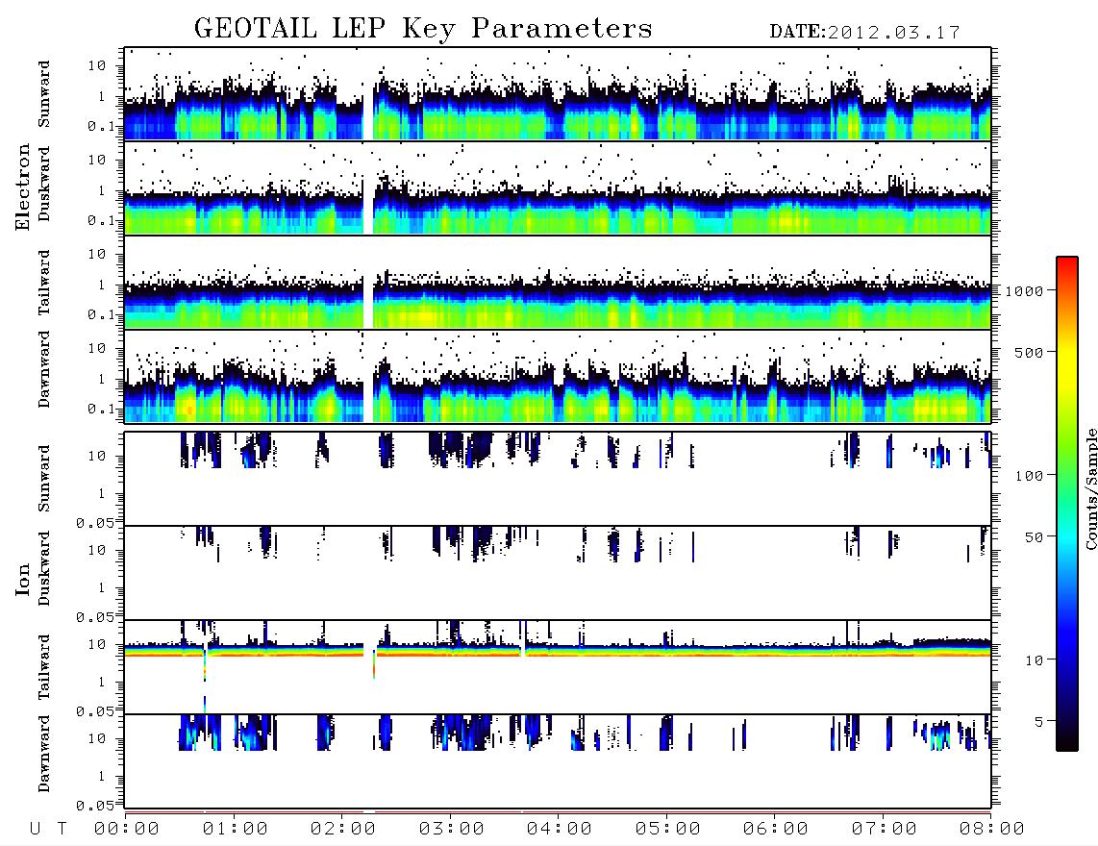Click the 06:00 time axis label
Screen dimensions: 1098x846
point(776,829)
